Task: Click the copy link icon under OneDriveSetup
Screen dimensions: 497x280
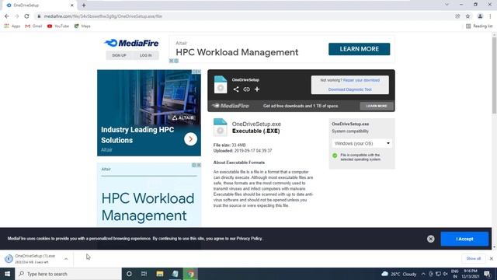Action: (246, 89)
